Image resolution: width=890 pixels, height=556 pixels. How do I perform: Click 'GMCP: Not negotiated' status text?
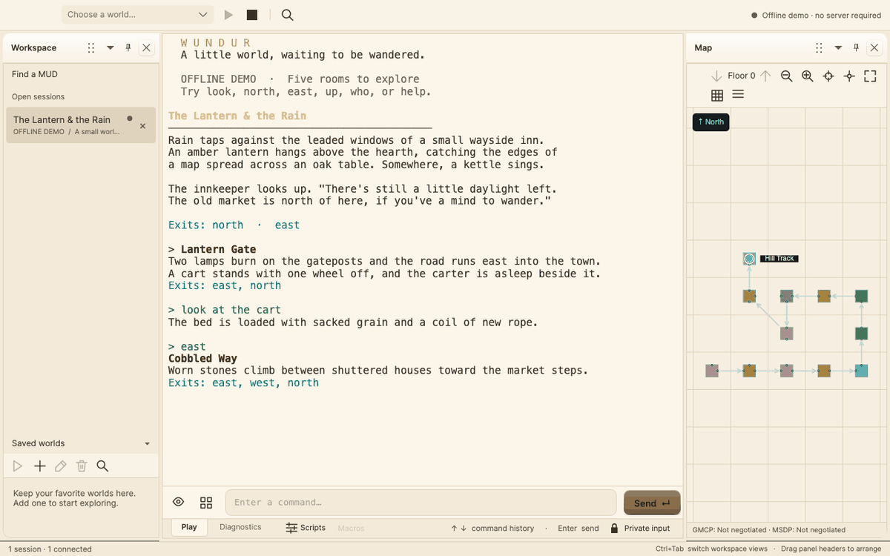(731, 530)
